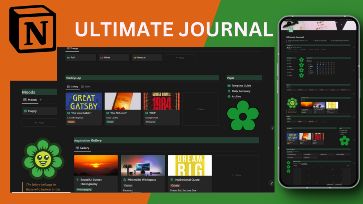Open the Daily Summary page
363x204 pixels.
point(241,91)
